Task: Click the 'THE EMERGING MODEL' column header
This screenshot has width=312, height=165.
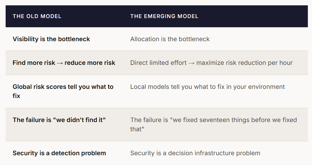Action: [164, 16]
